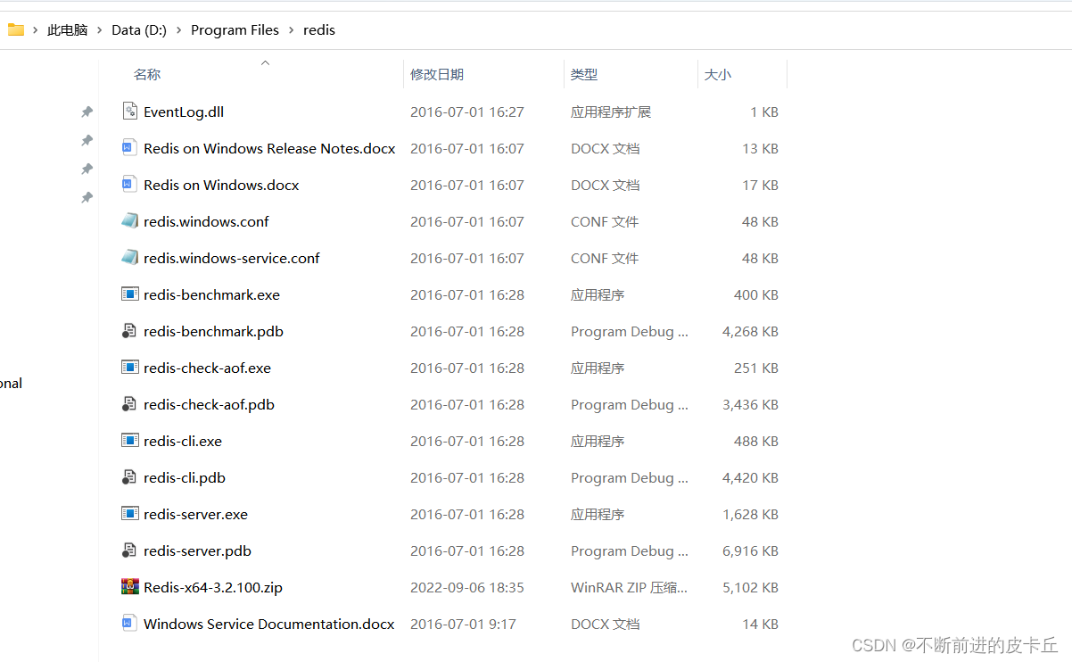This screenshot has height=662, width=1072.
Task: Click the redis-server.pdb file icon
Action: (130, 550)
